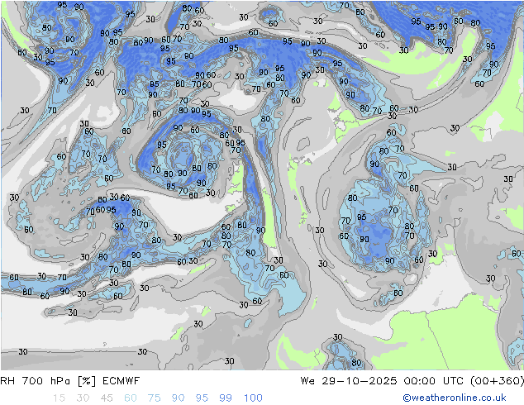Select legend value 95
This screenshot has width=524, height=405.
tap(202, 398)
